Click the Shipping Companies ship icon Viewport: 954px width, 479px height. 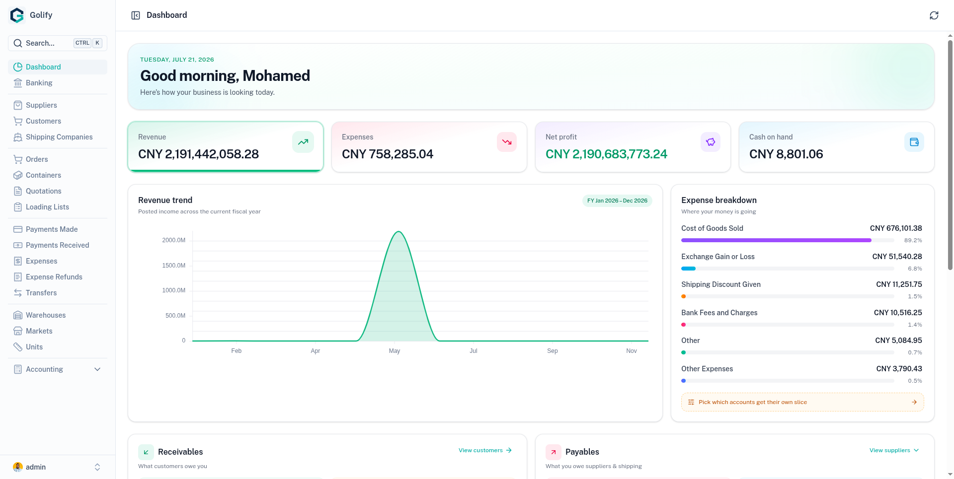18,137
